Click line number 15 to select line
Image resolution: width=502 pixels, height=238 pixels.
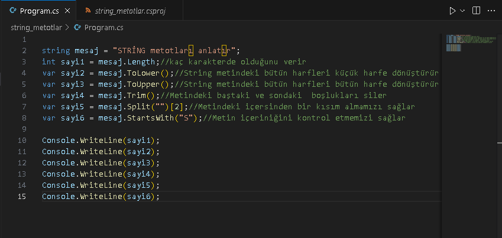click(x=23, y=197)
